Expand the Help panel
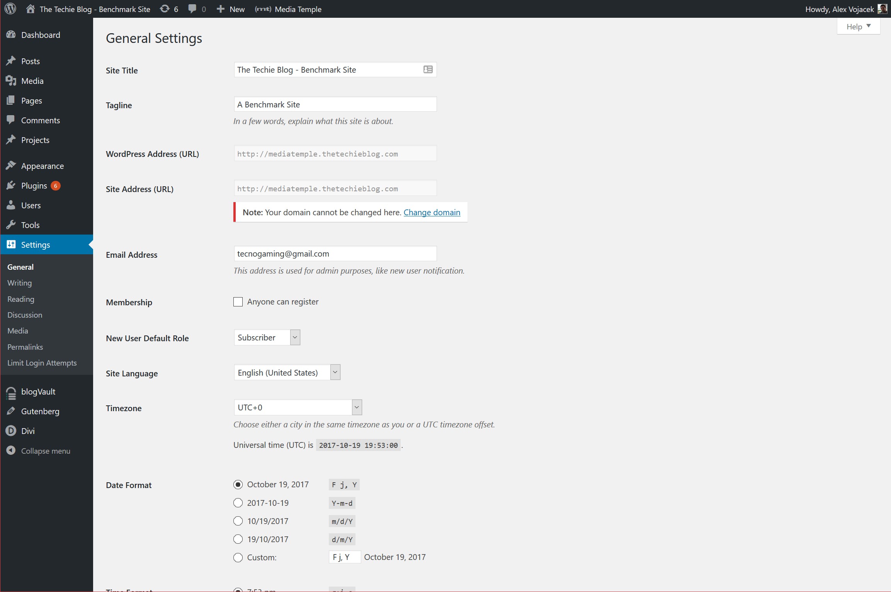891x592 pixels. [859, 26]
